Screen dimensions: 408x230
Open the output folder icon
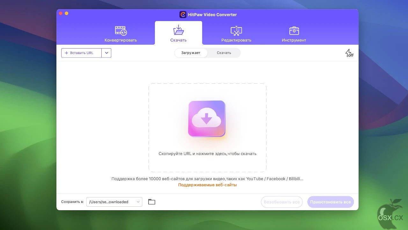click(152, 202)
